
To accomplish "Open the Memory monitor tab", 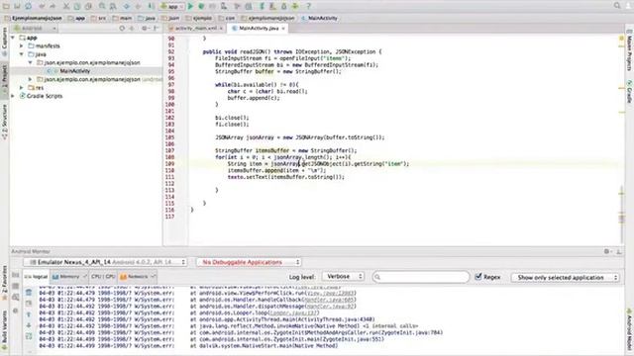I will (x=69, y=277).
